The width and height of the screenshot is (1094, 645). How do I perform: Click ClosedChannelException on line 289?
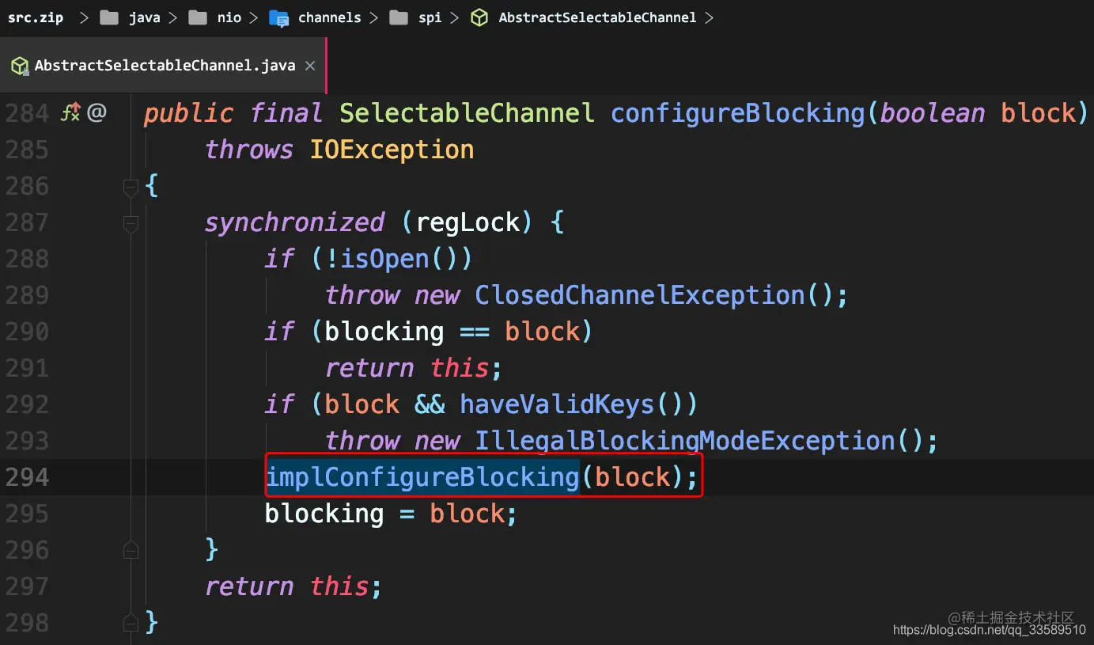(x=640, y=295)
